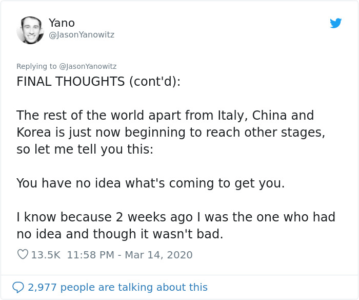This screenshot has height=300, width=359.
Task: Click the Twitter bird logo icon
Action: point(336,23)
